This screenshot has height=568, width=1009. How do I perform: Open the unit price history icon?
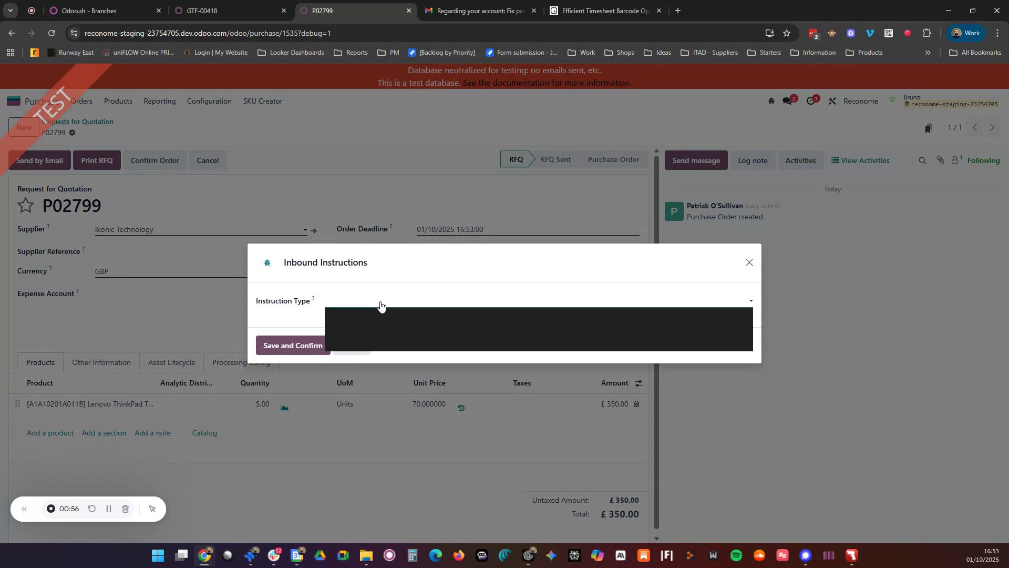coord(461,407)
